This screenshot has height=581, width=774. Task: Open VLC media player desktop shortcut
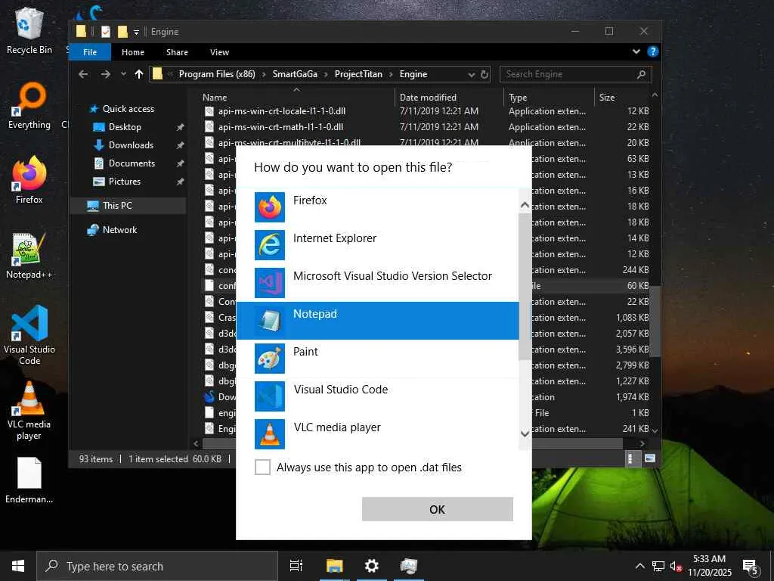coord(29,411)
